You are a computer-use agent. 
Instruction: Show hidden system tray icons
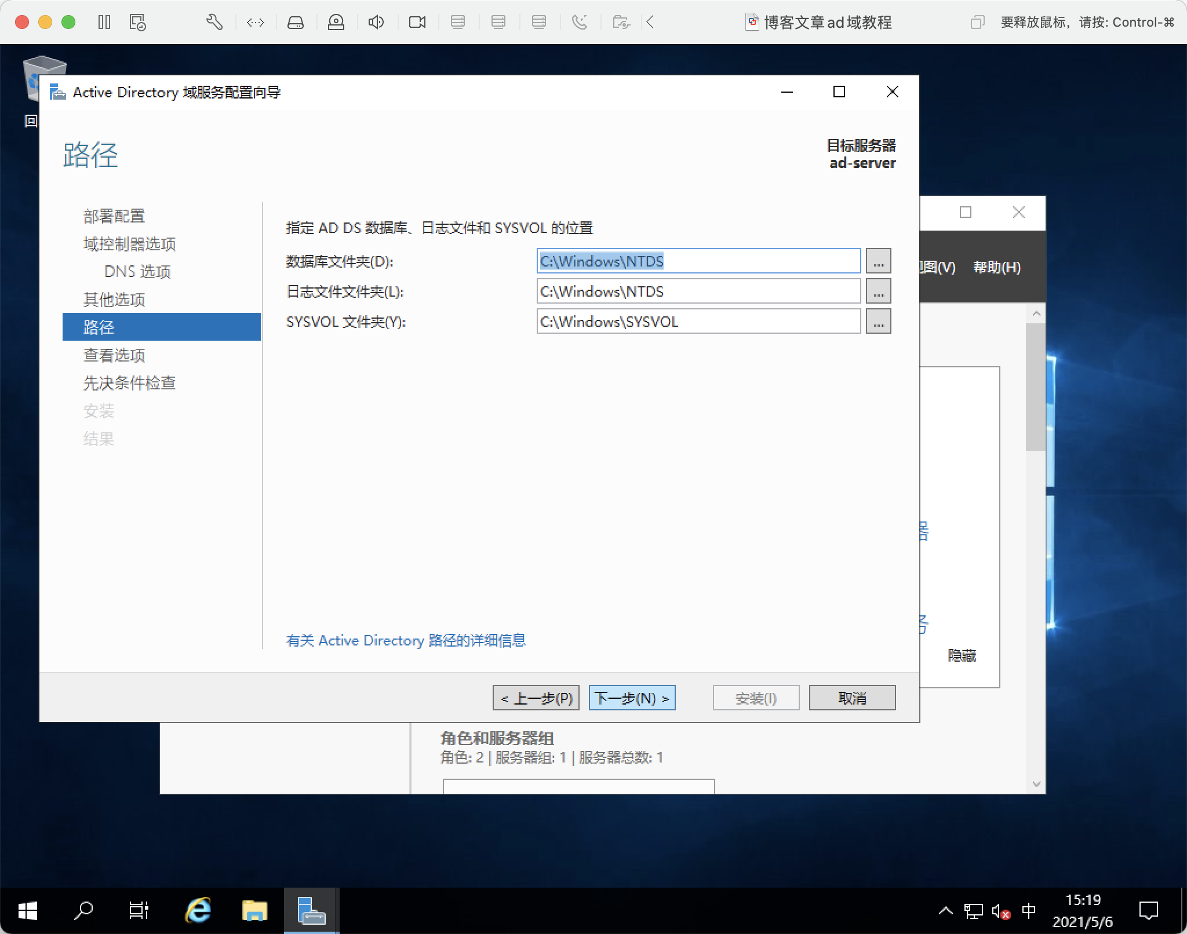coord(945,911)
